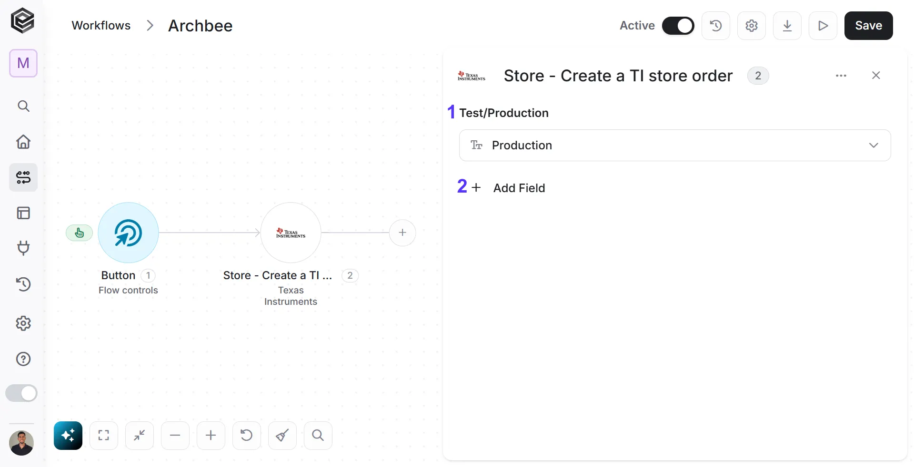The image size is (914, 467).
Task: Click the download workflow icon
Action: tap(787, 26)
